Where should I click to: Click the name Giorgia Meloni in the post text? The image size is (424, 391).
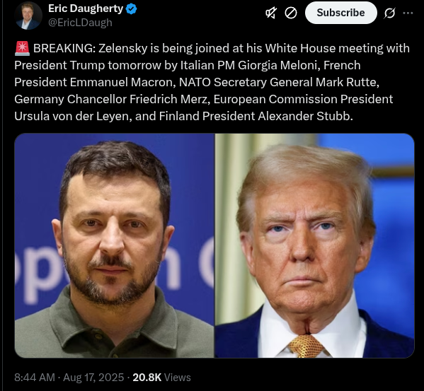click(x=279, y=65)
